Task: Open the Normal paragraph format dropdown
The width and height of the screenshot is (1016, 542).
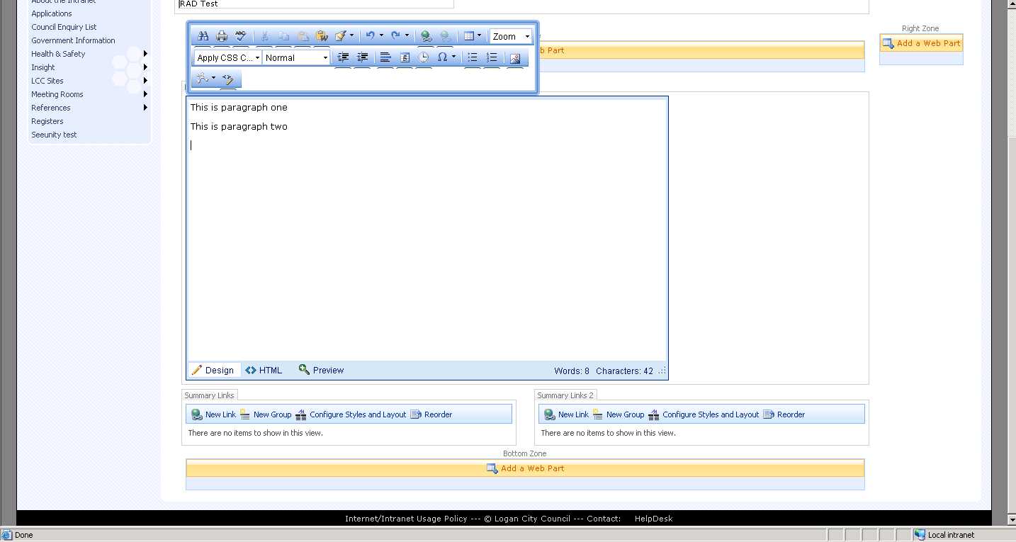Action: (x=296, y=58)
